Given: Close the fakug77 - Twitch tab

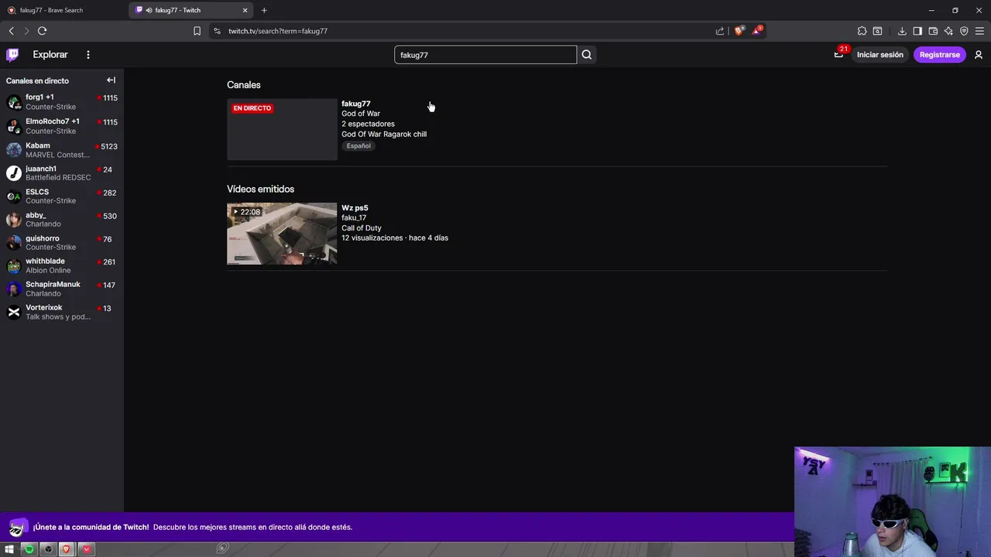Looking at the screenshot, I should point(245,10).
